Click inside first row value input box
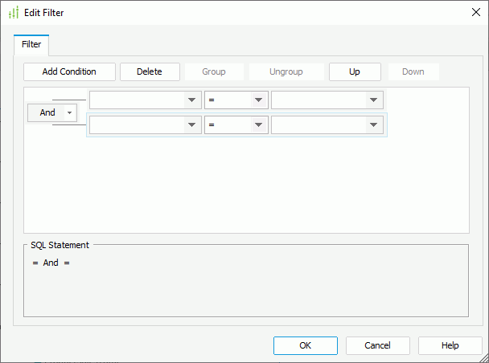489x363 pixels. pos(318,100)
